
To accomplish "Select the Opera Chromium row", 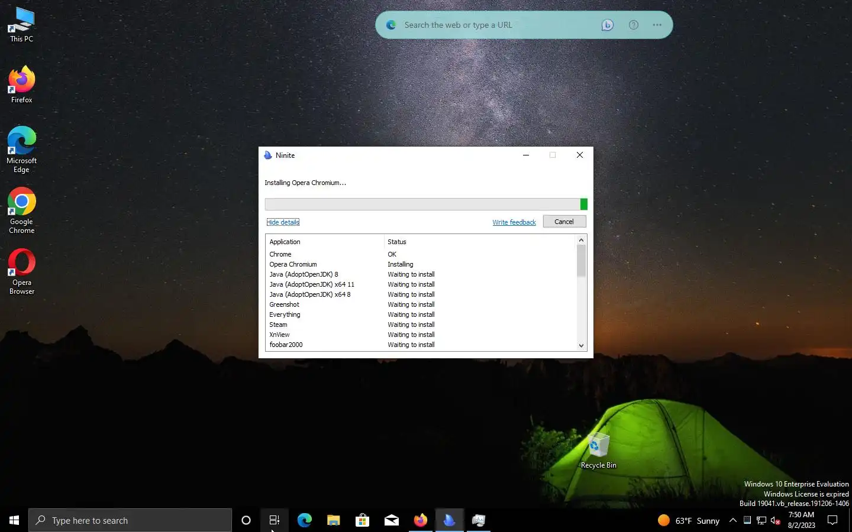I will pos(421,264).
